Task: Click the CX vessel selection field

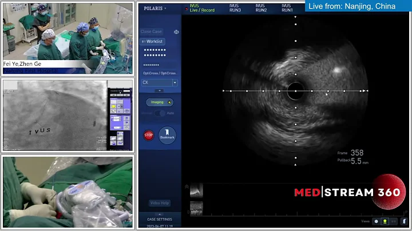Action: [x=157, y=82]
